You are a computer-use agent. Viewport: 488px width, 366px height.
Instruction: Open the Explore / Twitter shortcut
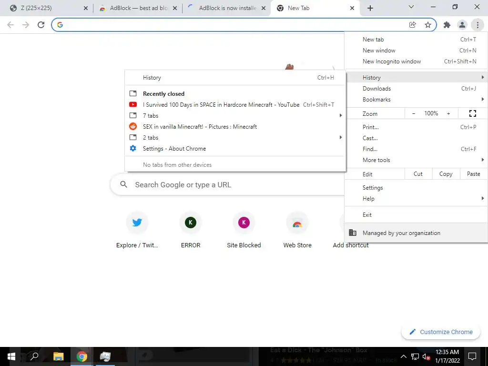click(x=137, y=230)
